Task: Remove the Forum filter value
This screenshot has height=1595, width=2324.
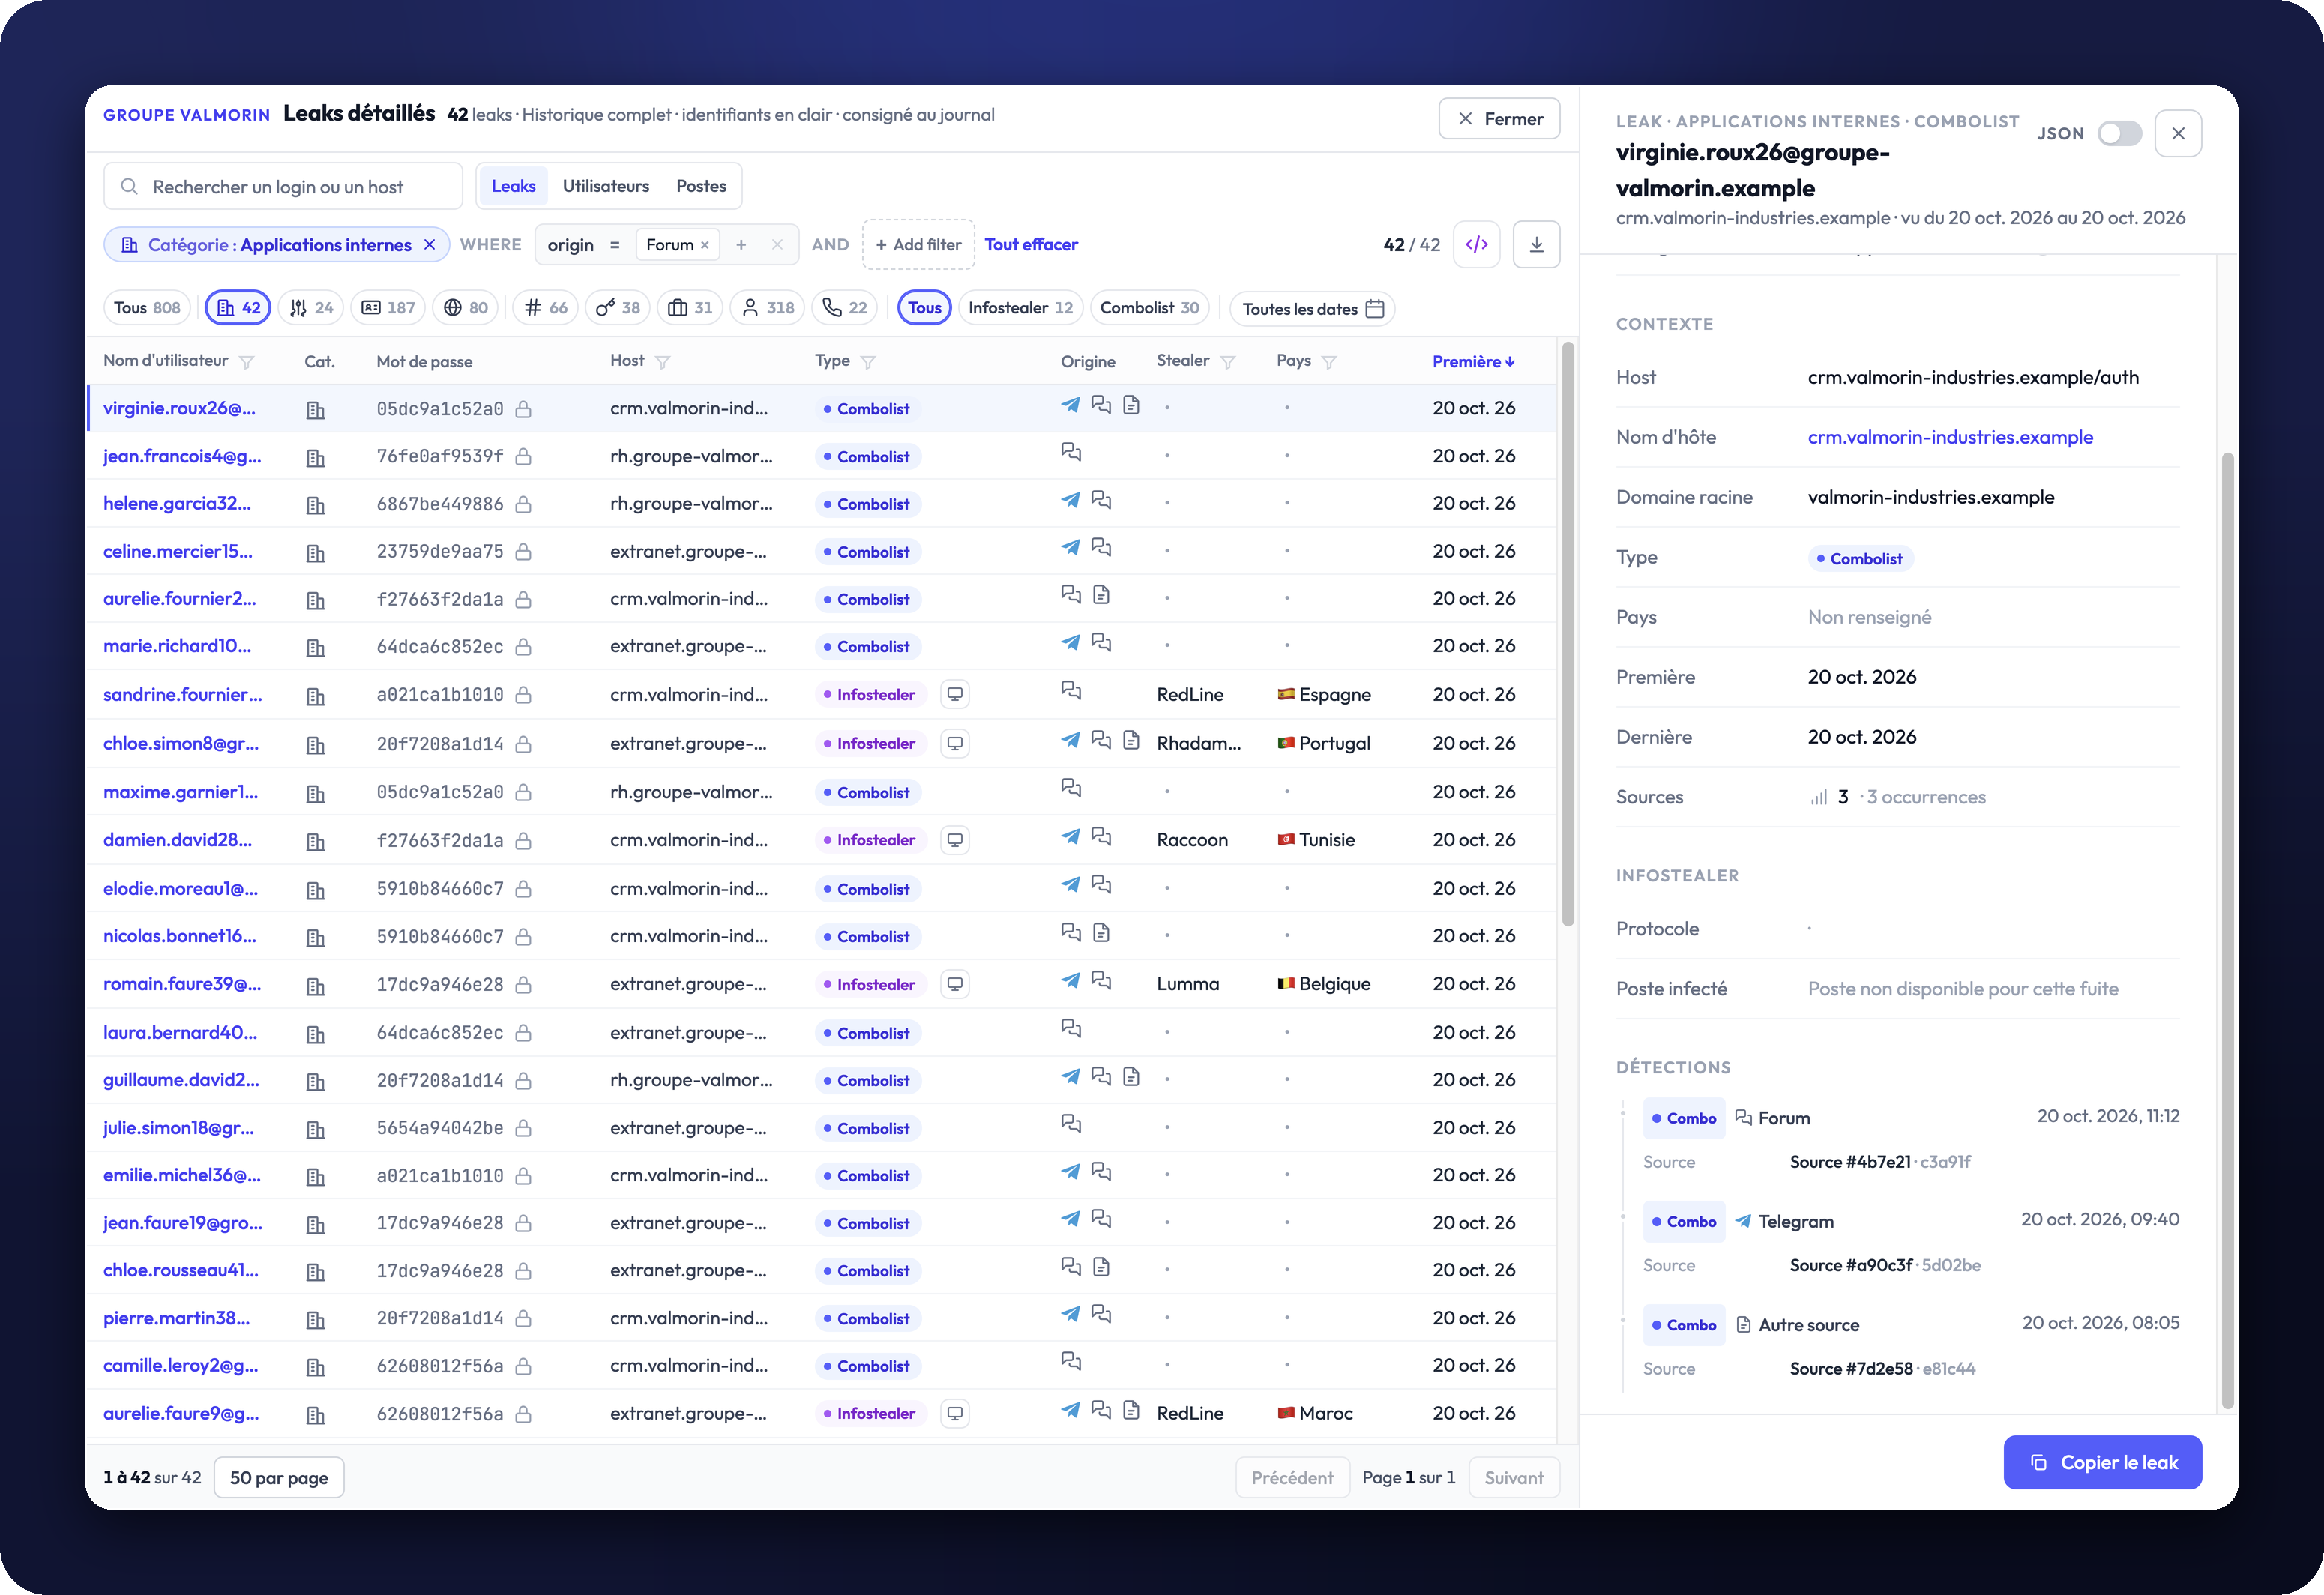Action: pyautogui.click(x=705, y=245)
